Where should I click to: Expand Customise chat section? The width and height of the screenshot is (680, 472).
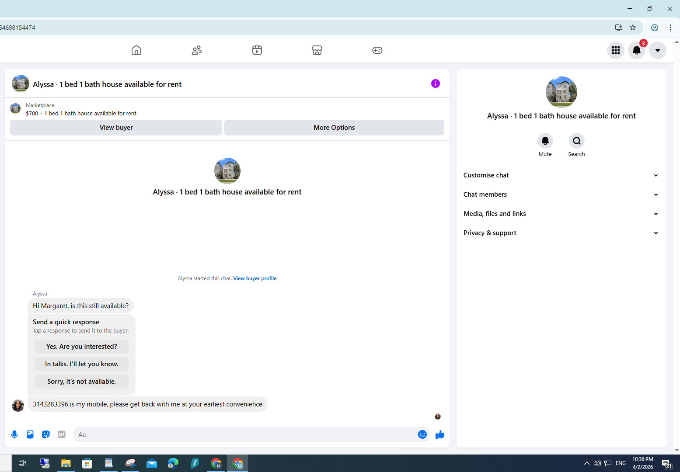[x=561, y=175]
